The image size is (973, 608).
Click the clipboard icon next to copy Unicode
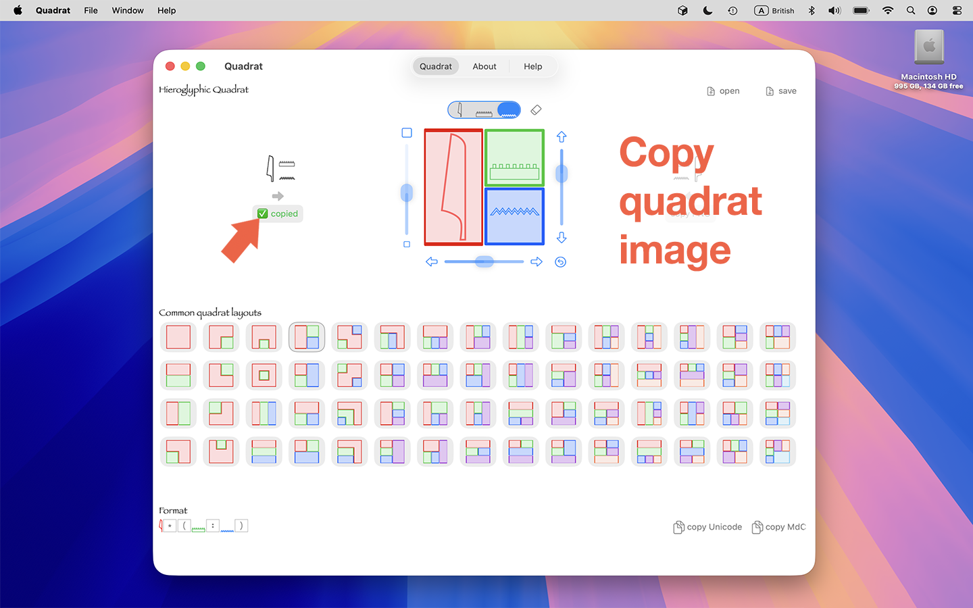tap(678, 527)
